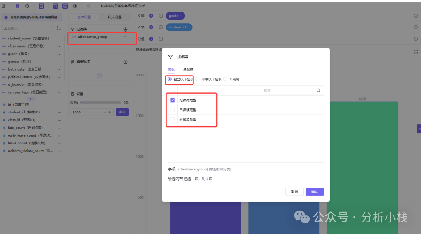Expand the grouping row chevron at right
This screenshot has width=421, height=234.
click(x=416, y=39)
